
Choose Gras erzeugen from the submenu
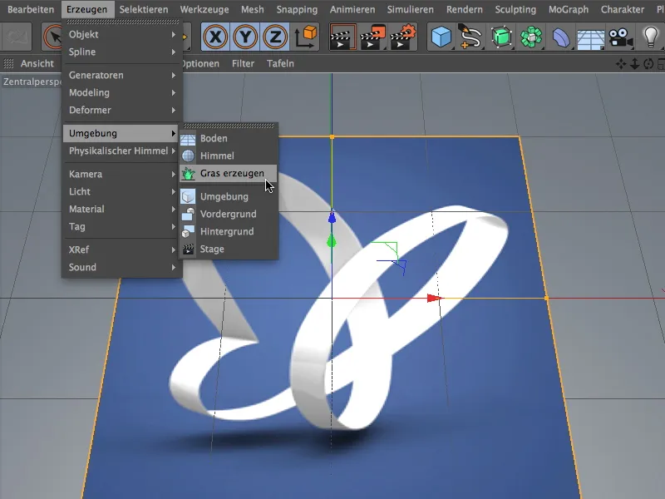pos(229,173)
